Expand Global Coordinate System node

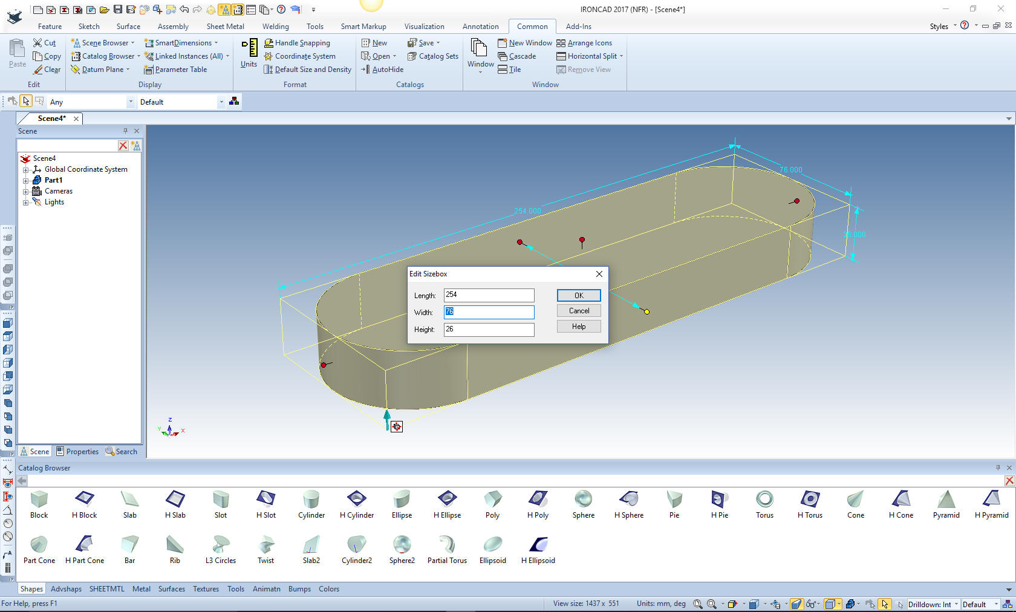pos(26,169)
